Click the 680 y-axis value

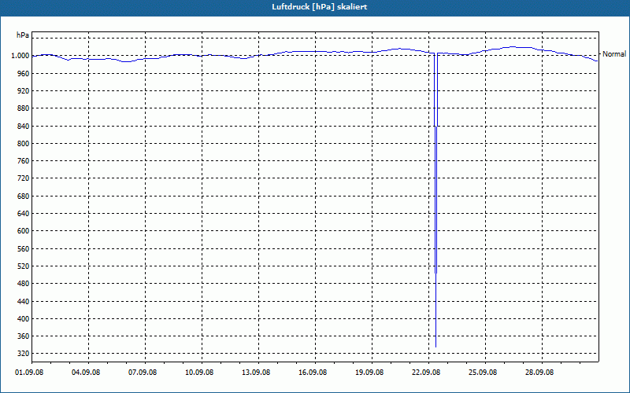coord(24,196)
